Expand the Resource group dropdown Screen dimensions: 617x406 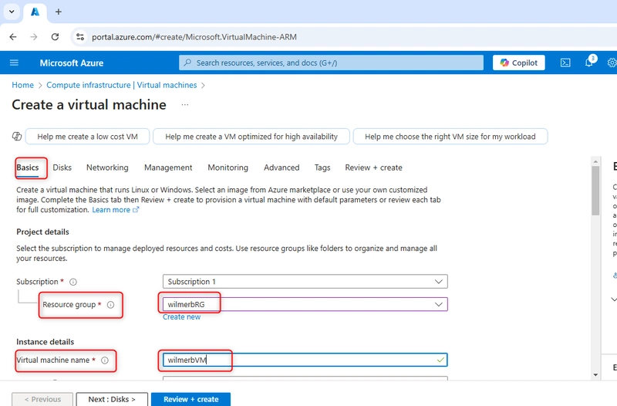(x=305, y=304)
